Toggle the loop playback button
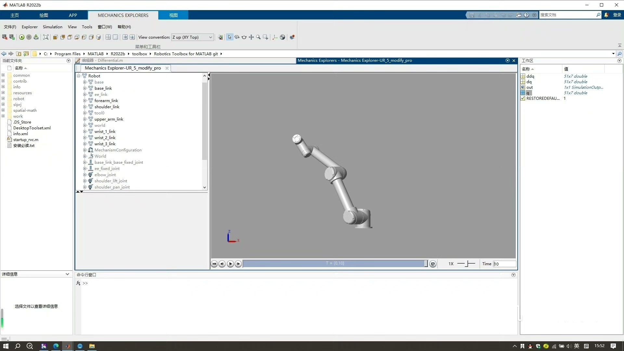The image size is (624, 351). tap(433, 264)
